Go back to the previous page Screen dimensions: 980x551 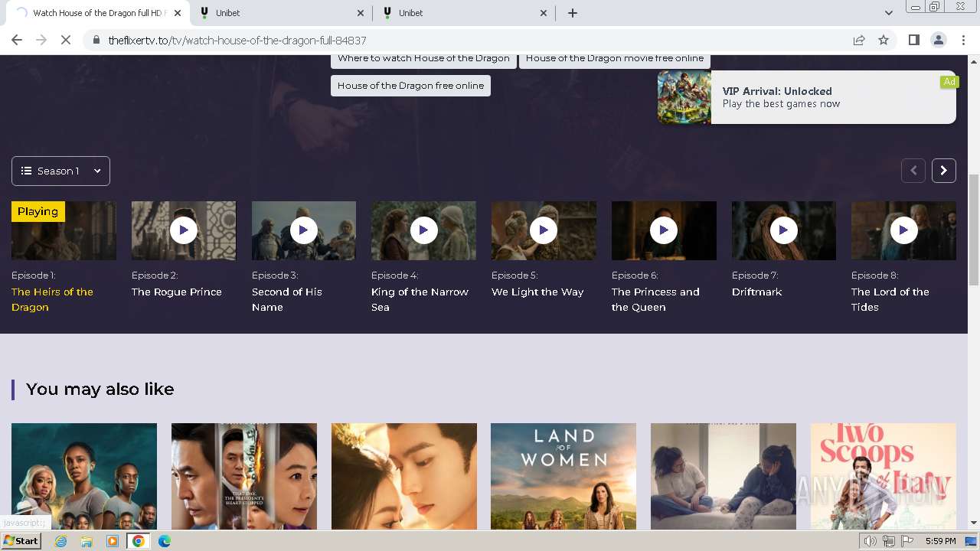[x=17, y=40]
